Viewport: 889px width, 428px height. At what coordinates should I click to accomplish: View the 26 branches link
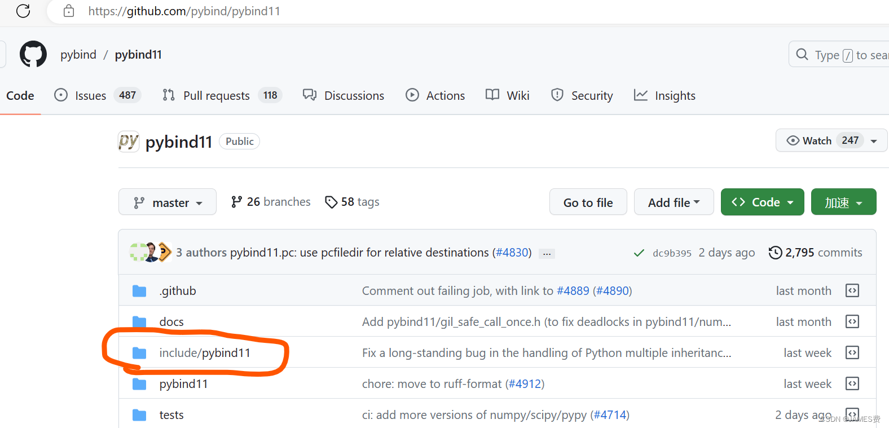271,202
